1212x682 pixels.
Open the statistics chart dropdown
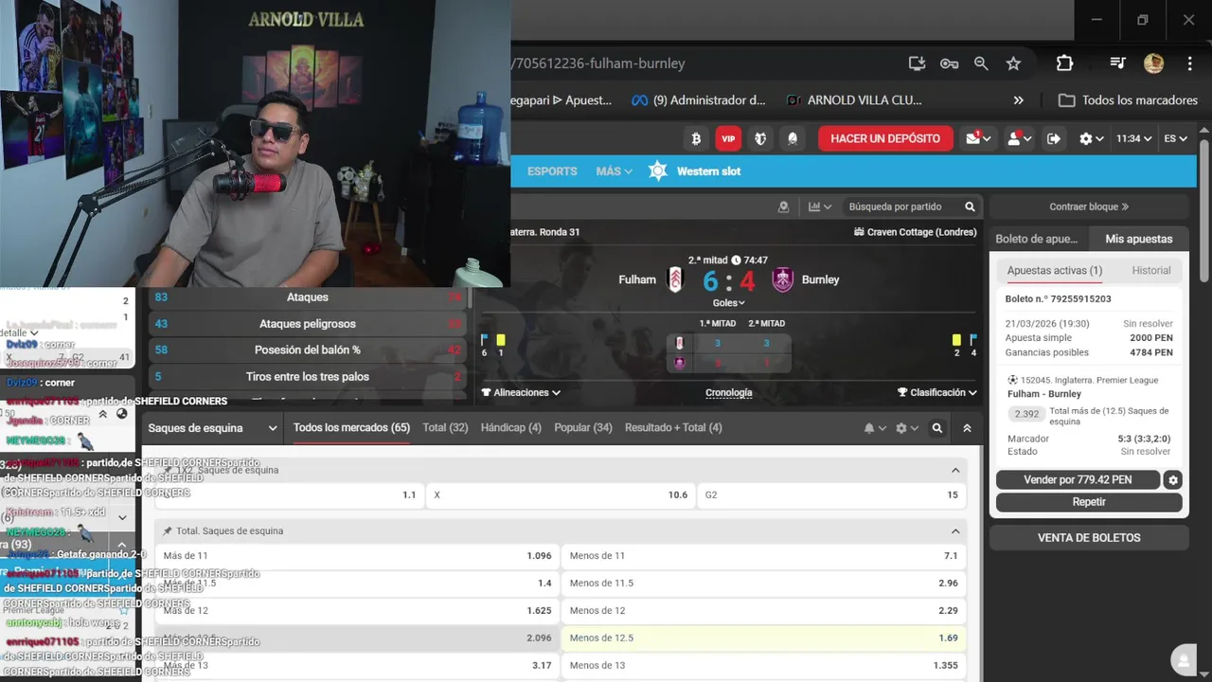click(x=820, y=206)
